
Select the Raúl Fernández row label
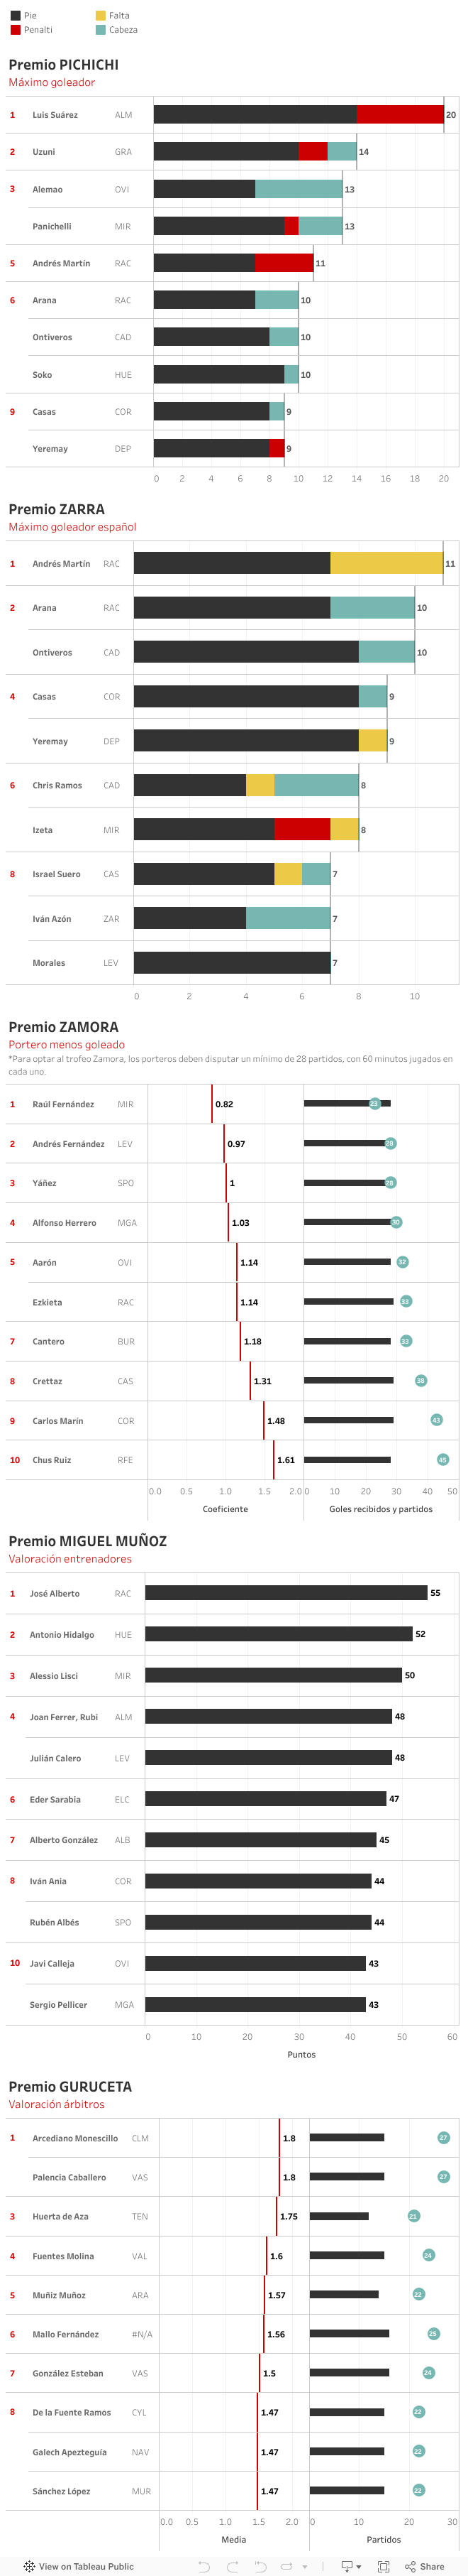coord(63,1104)
